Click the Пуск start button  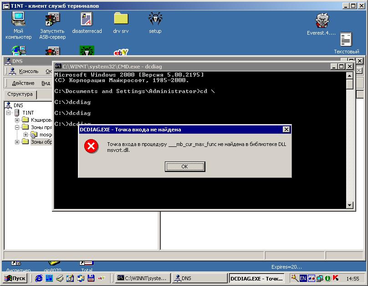(15, 279)
